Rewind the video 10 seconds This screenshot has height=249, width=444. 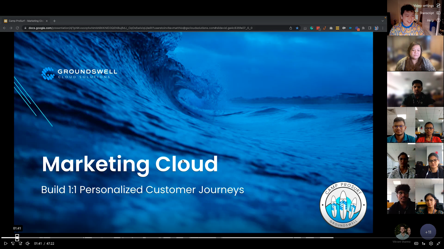pyautogui.click(x=13, y=243)
